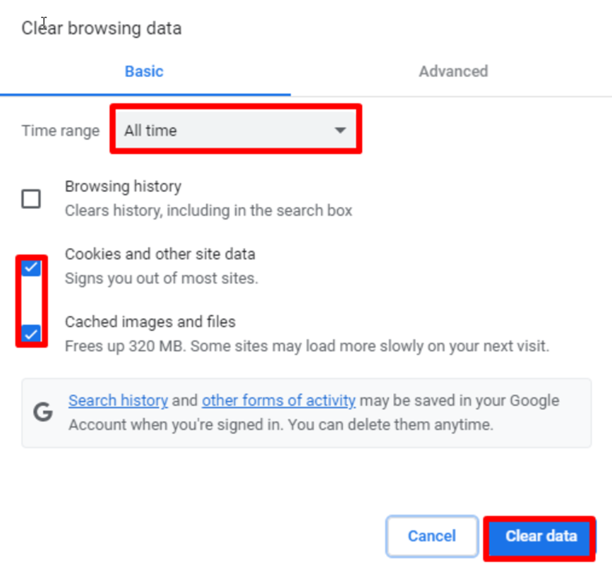The height and width of the screenshot is (567, 612).
Task: Confirm deletion with Clear data
Action: [x=540, y=537]
